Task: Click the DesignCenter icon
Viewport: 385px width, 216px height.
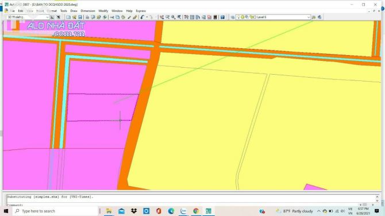Action: 192,17
